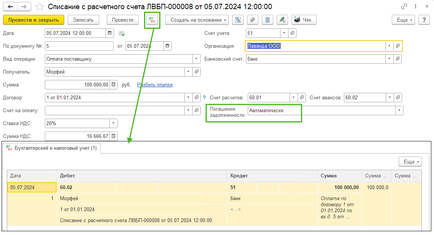
Task: Go back with the left arrow button
Action: pos(10,6)
